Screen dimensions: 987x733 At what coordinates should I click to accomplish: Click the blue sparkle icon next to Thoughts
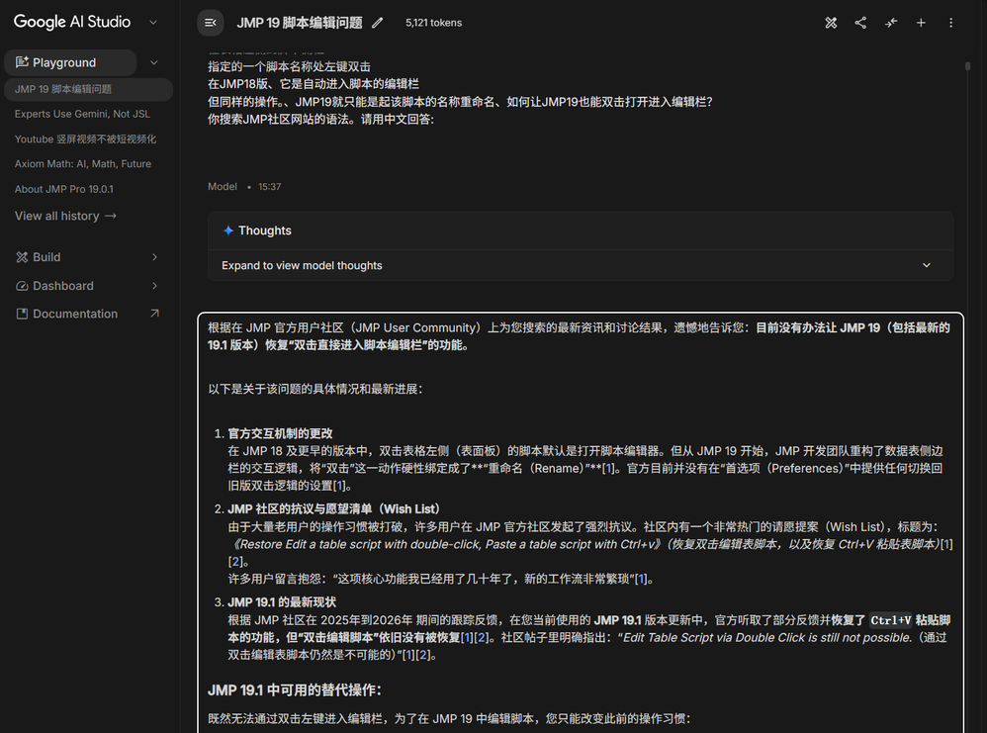pos(228,230)
